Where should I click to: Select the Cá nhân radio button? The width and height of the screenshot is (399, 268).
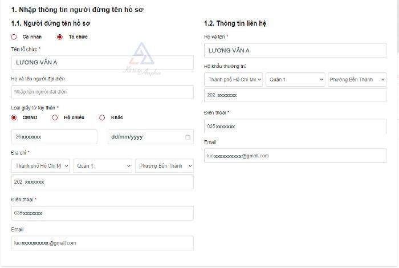click(x=14, y=36)
